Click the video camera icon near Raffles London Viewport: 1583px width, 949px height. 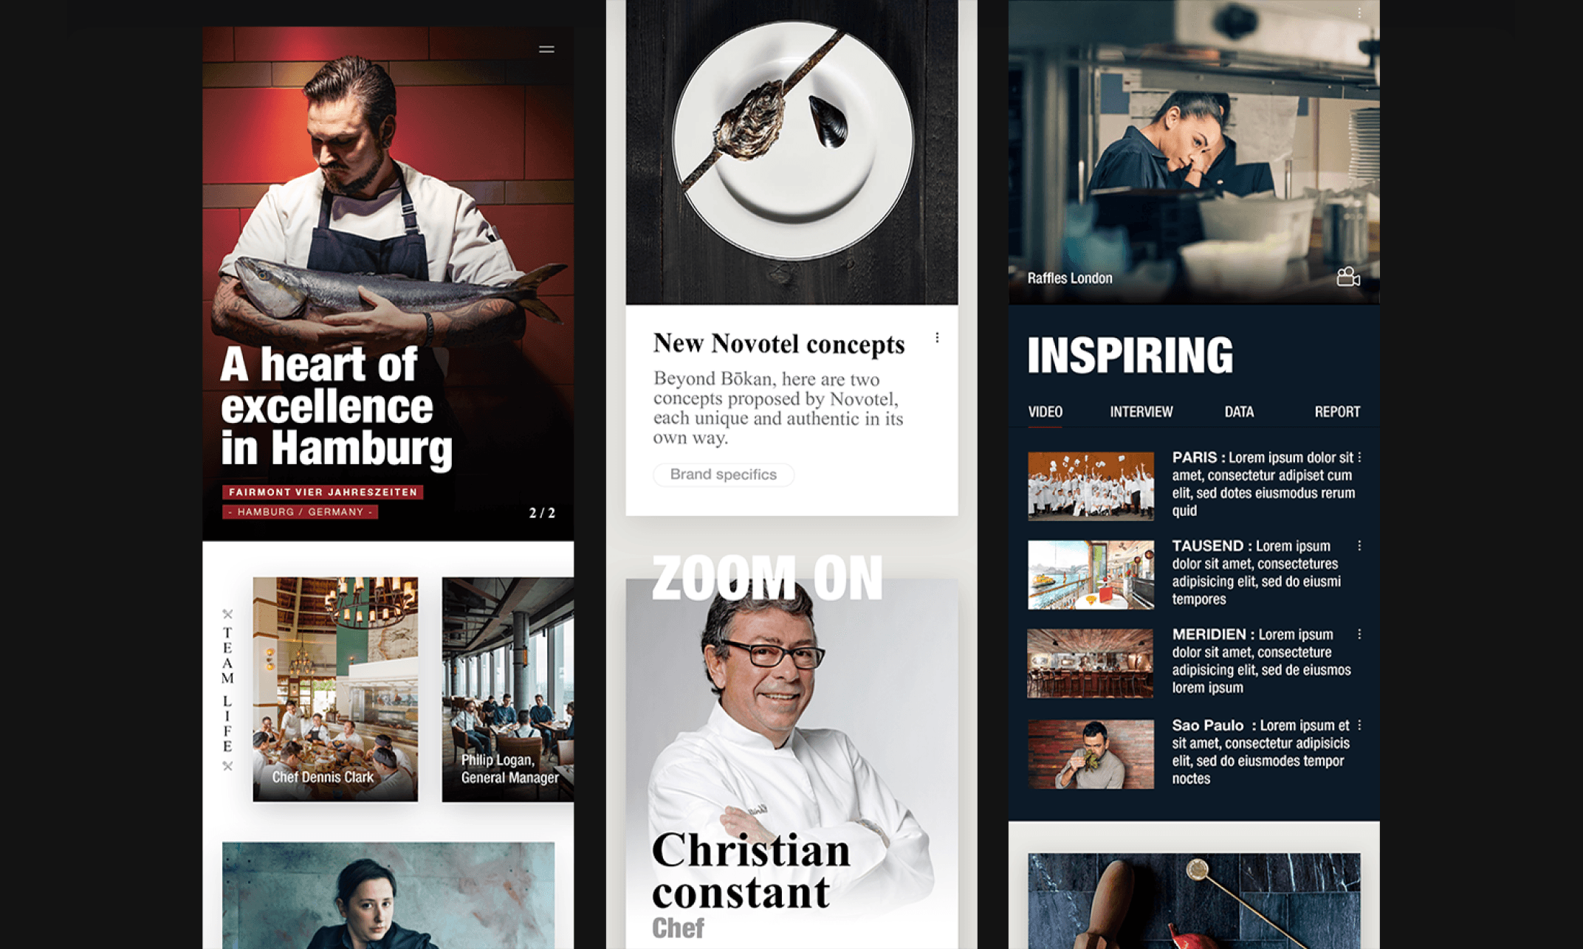pyautogui.click(x=1348, y=277)
